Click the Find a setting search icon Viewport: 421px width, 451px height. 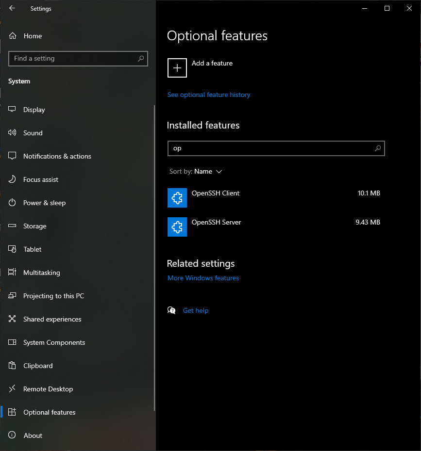[141, 59]
